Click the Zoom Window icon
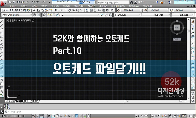 pyautogui.click(x=78, y=10)
